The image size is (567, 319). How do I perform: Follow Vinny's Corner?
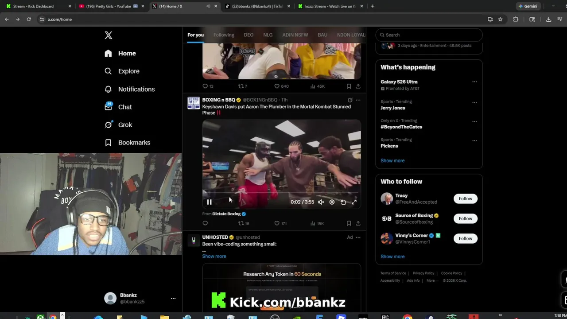(x=465, y=238)
